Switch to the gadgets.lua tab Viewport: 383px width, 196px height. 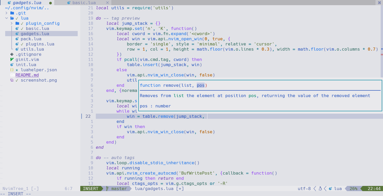tap(27, 3)
